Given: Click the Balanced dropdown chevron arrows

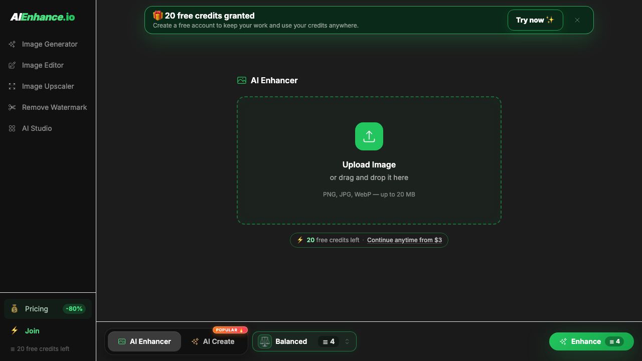Looking at the screenshot, I should click(x=347, y=341).
